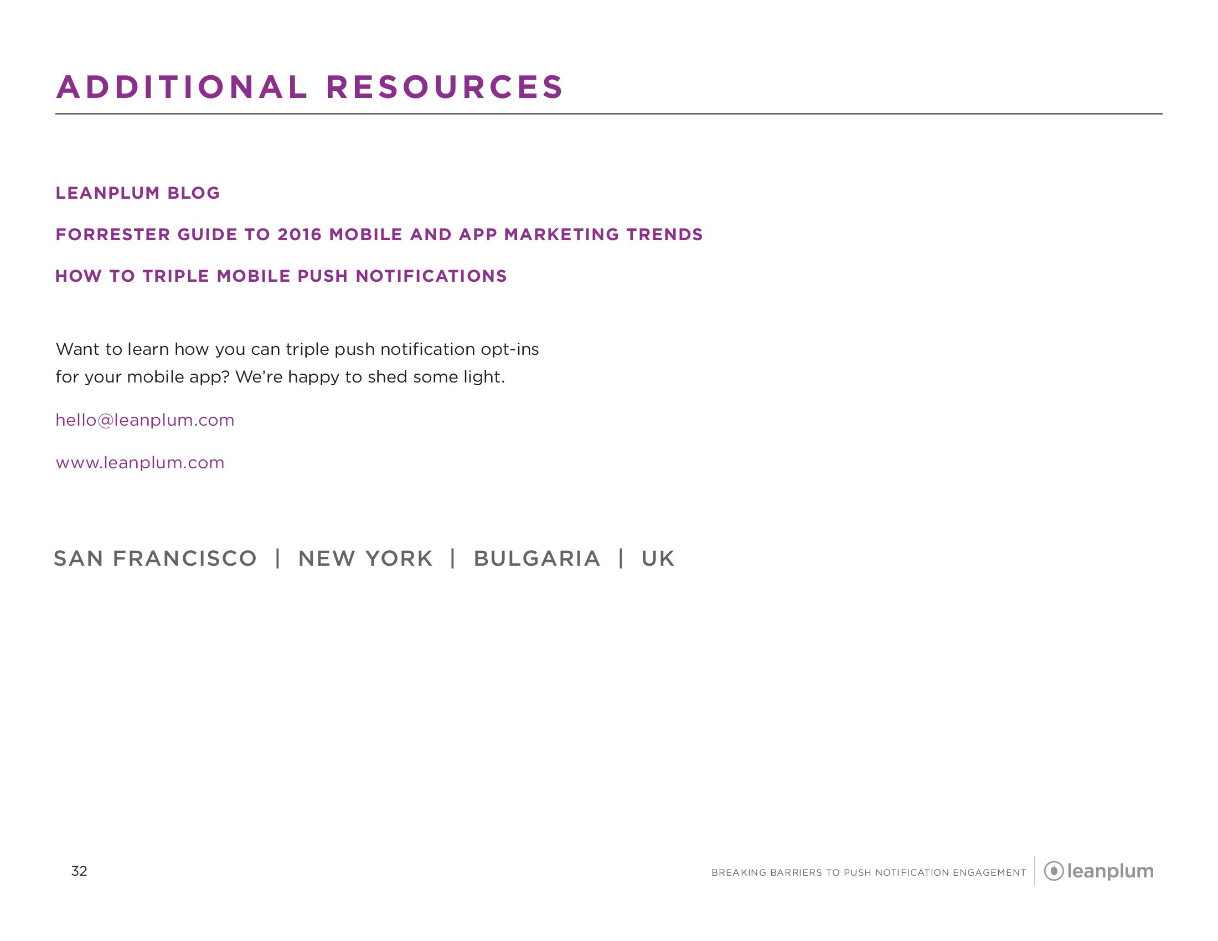Click the hello@leanplum.com email link

coord(145,420)
